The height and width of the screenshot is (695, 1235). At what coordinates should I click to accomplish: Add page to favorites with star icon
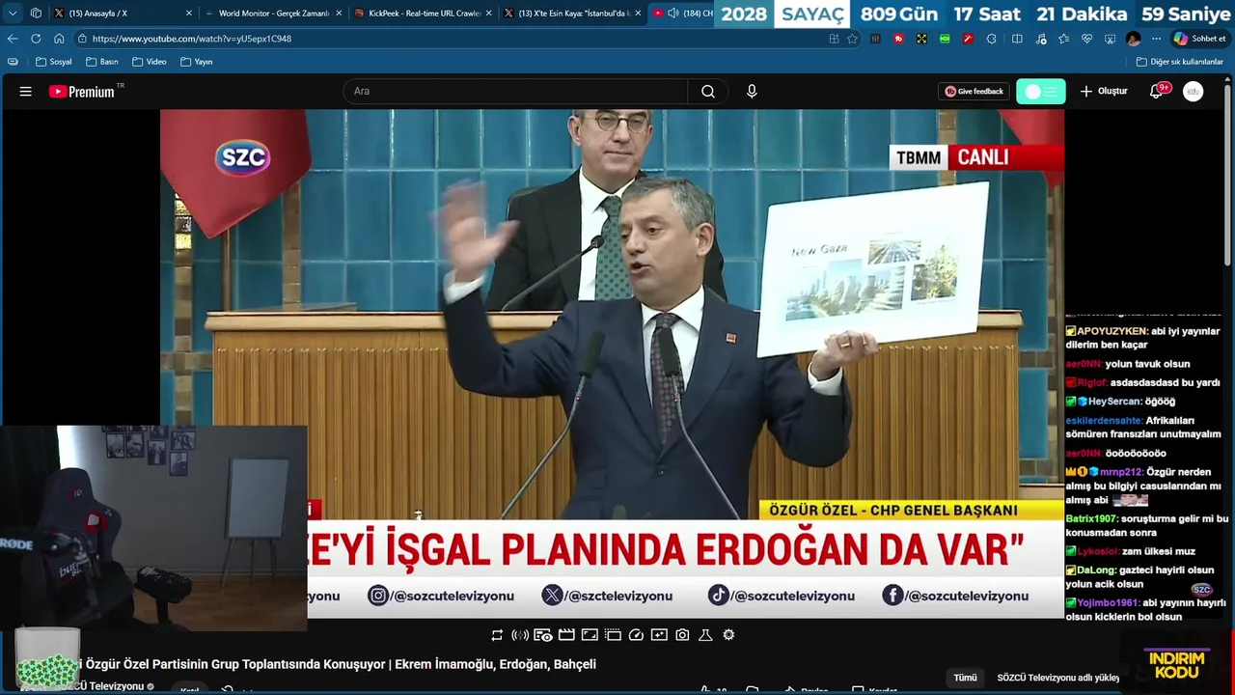coord(852,39)
